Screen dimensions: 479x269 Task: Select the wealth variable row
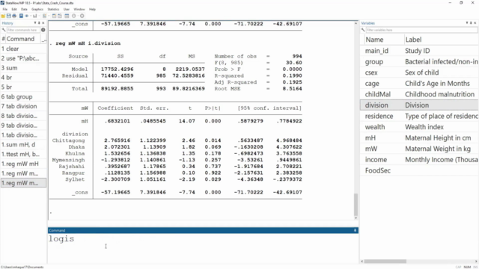(x=419, y=127)
